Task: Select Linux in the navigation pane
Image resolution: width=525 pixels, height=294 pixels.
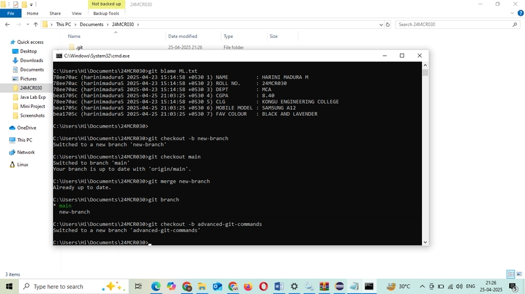Action: coord(19,165)
